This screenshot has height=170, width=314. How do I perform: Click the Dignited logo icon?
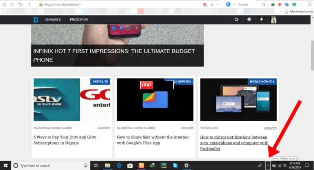tap(36, 20)
